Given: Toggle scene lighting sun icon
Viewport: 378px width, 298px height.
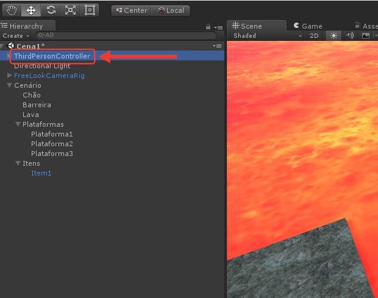Looking at the screenshot, I should click(x=333, y=36).
